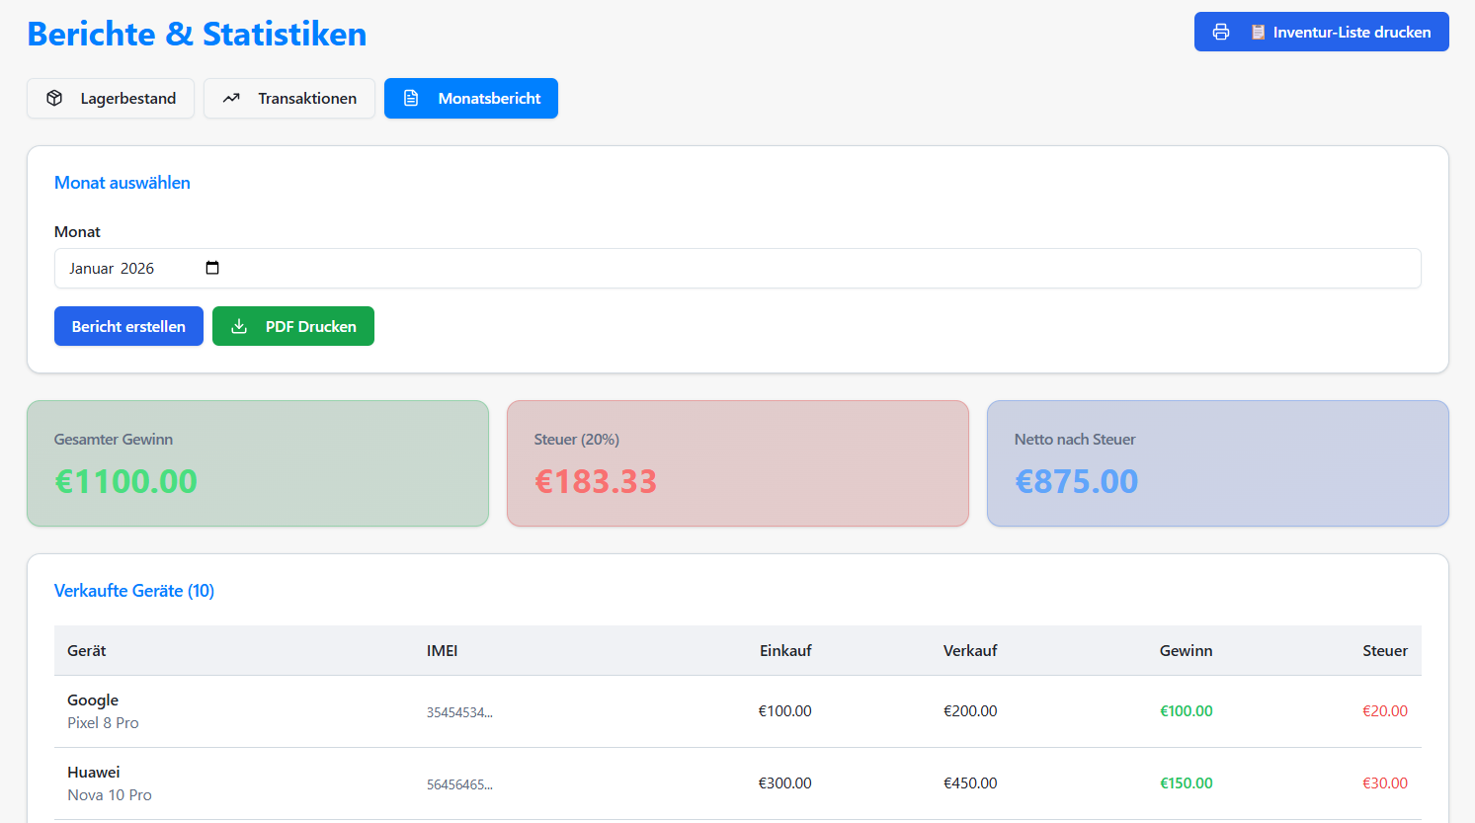
Task: Click the Monat auswählen heading
Action: pyautogui.click(x=123, y=183)
